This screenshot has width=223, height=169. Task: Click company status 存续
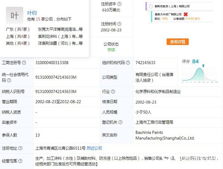pyautogui.click(x=111, y=50)
